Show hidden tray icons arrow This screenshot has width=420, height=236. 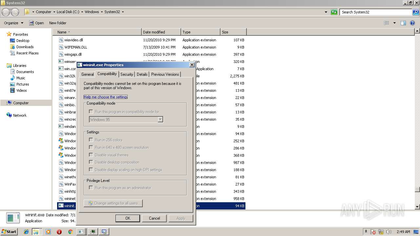tap(366, 232)
